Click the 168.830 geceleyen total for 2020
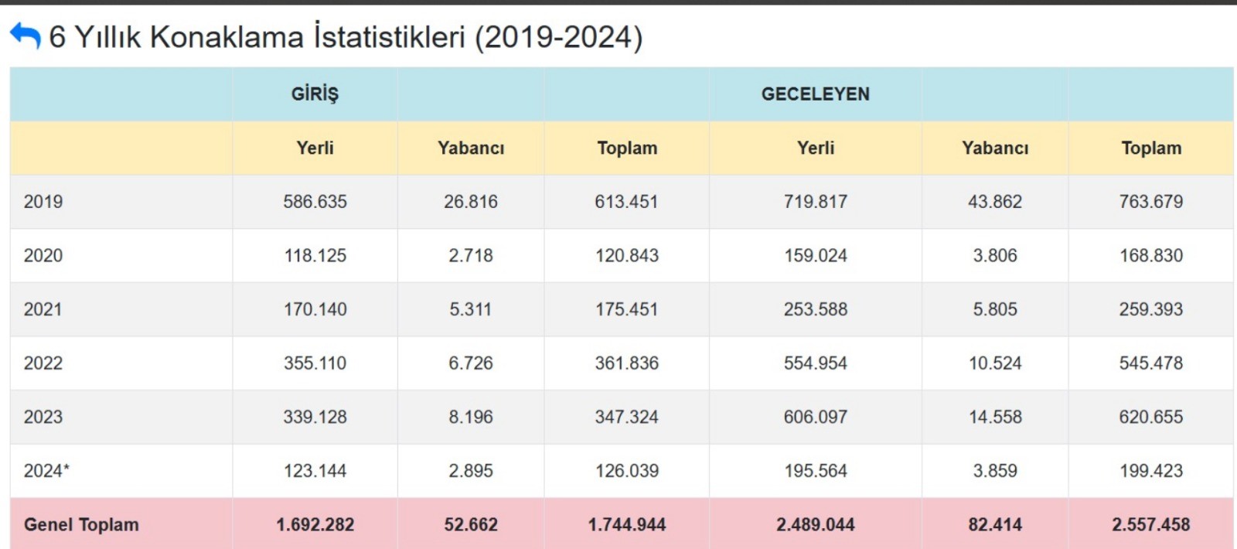1237x549 pixels. tap(1152, 255)
